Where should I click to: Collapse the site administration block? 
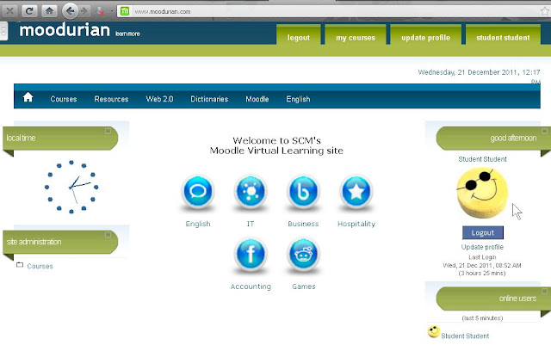pyautogui.click(x=108, y=235)
